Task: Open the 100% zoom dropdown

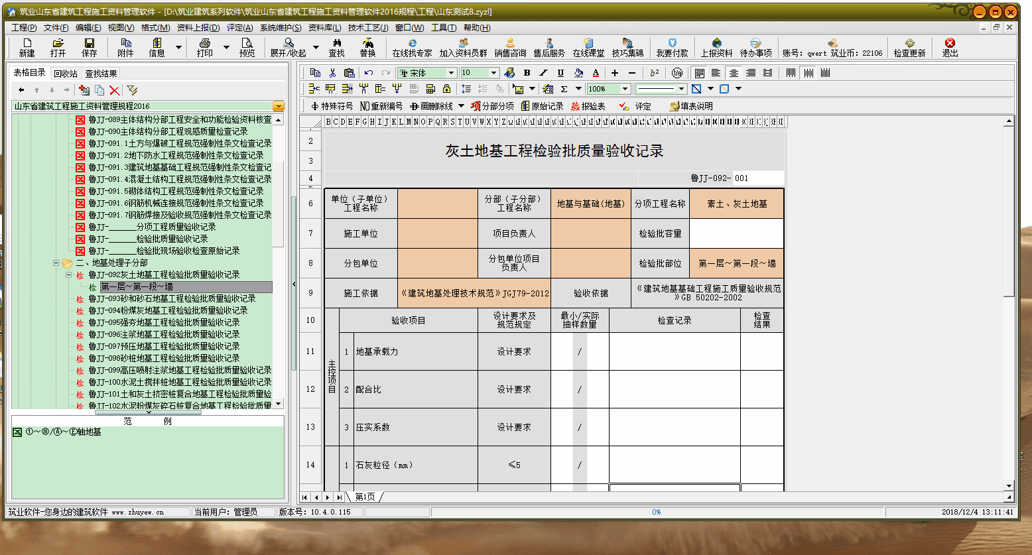Action: [x=624, y=89]
